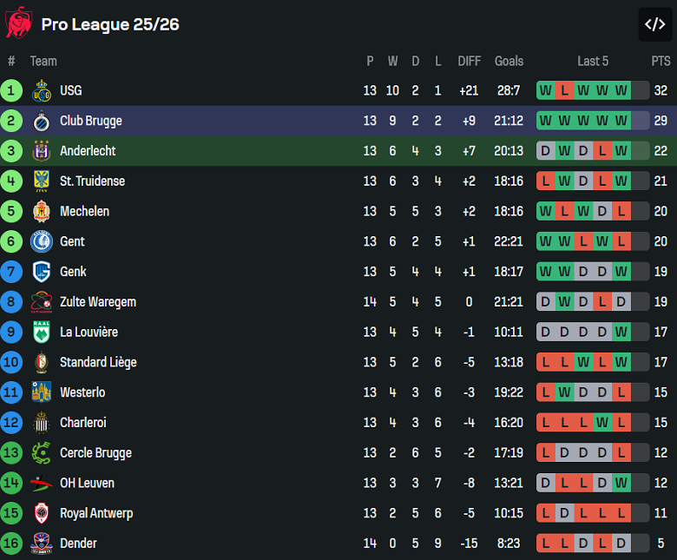Click the Cercle Brugge club crest
The height and width of the screenshot is (560, 677).
[x=42, y=452]
